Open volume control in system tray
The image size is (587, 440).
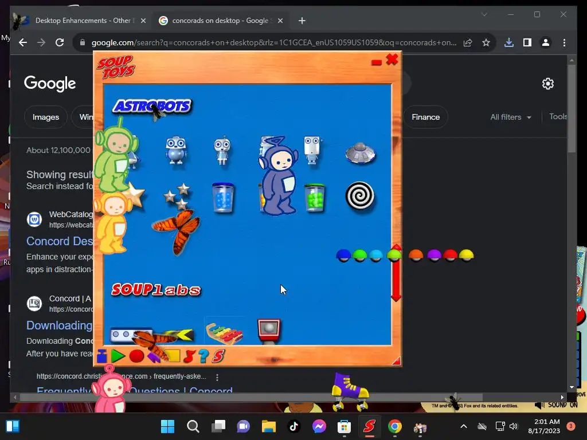point(514,426)
